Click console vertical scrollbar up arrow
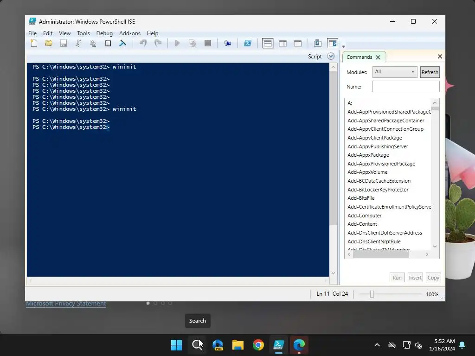The image size is (475, 356). tap(333, 67)
